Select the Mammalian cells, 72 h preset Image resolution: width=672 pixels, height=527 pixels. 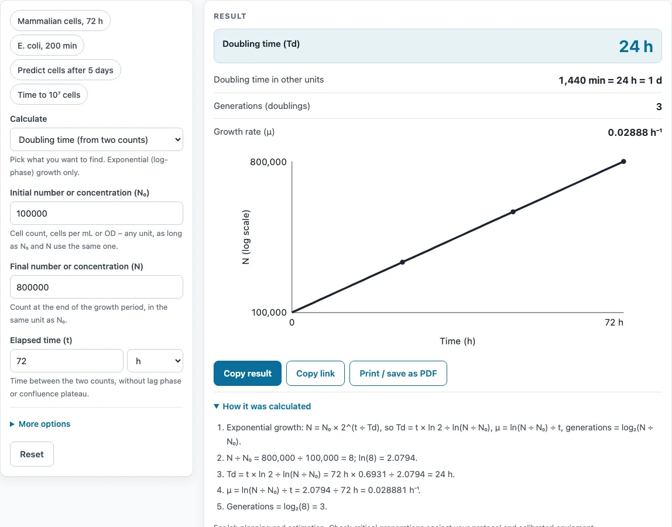[60, 21]
